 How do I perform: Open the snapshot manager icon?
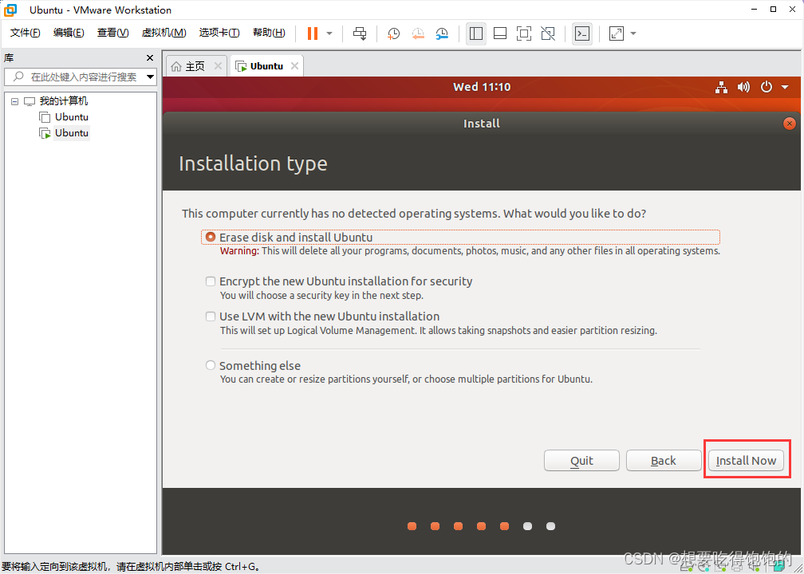[442, 33]
